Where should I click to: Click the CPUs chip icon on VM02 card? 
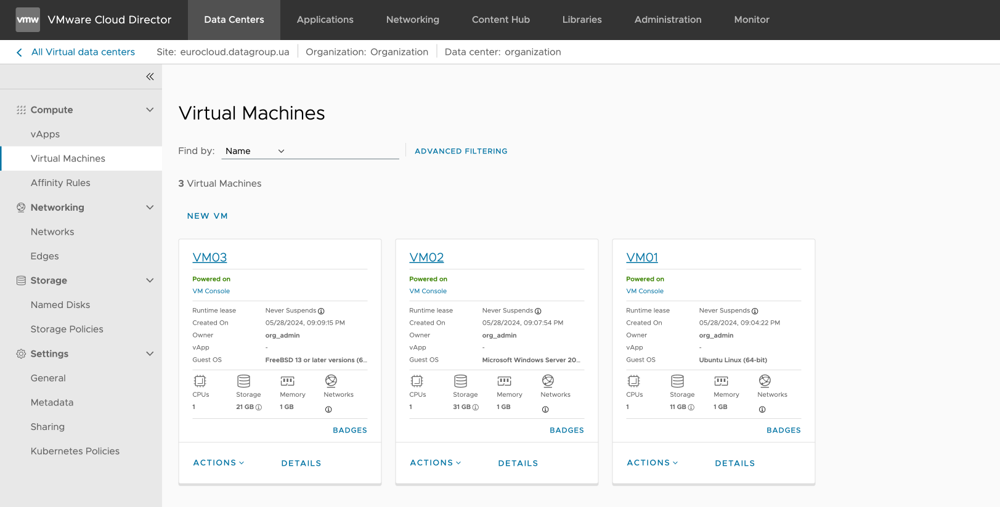[x=417, y=381]
